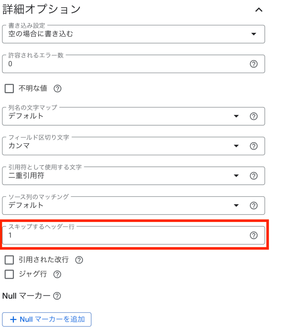Image resolution: width=282 pixels, height=330 pixels.
Task: Open help icon next to ジャグ行
Action: point(57,274)
